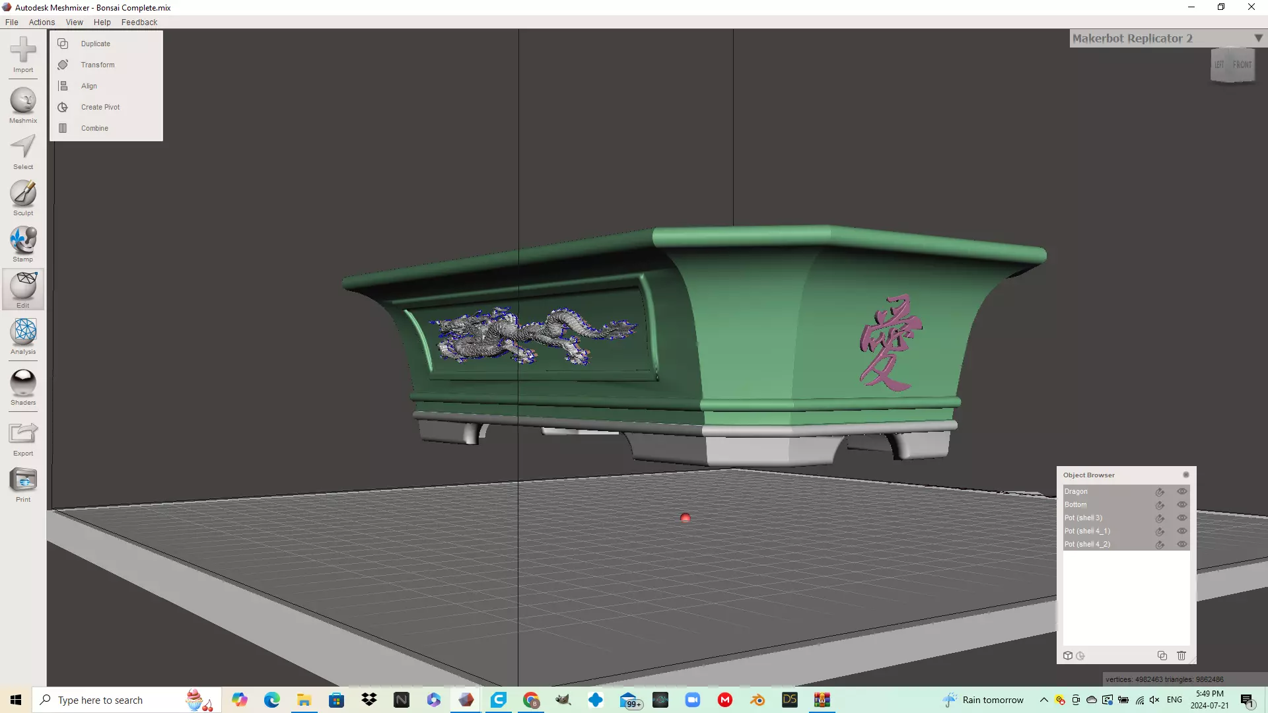Toggle visibility of the Dragon object
Screen dimensions: 1268x713
pyautogui.click(x=1182, y=491)
